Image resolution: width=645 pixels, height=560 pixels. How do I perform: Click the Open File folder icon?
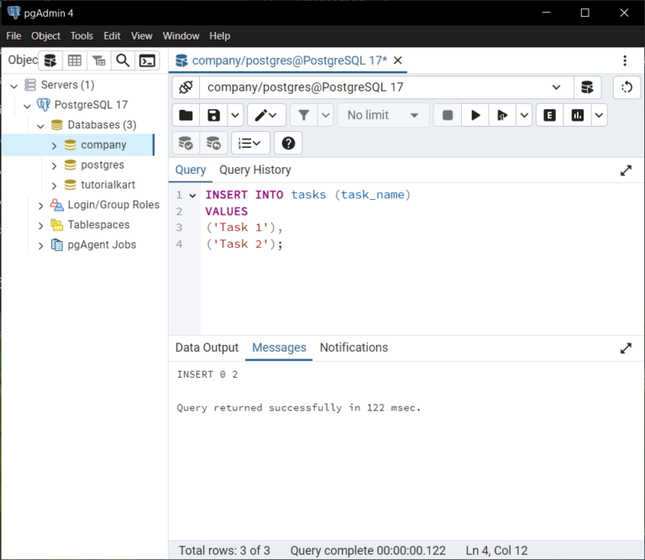pyautogui.click(x=186, y=115)
